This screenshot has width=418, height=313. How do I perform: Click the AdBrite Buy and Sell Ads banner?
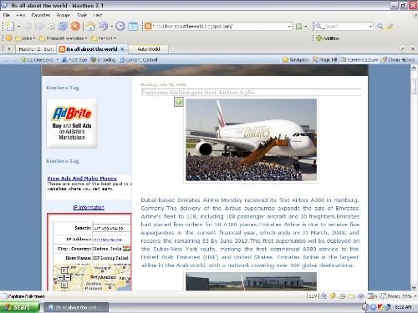pyautogui.click(x=72, y=123)
